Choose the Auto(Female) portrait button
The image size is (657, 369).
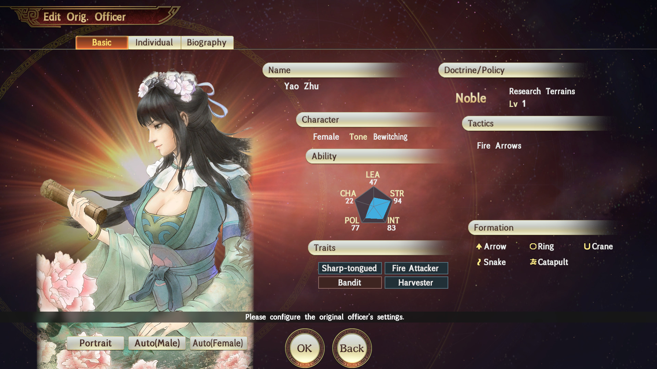tap(218, 343)
